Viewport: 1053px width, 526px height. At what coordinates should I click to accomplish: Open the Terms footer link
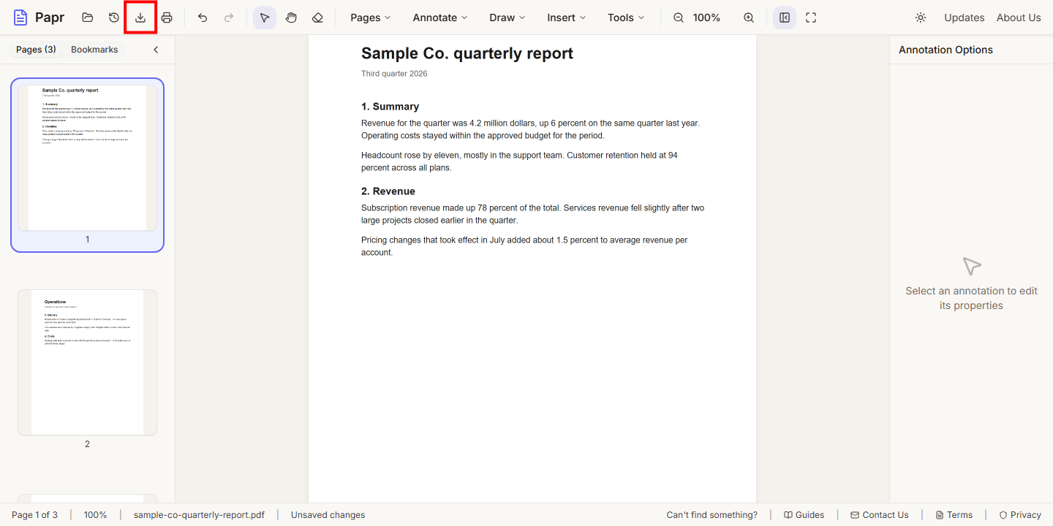(954, 515)
